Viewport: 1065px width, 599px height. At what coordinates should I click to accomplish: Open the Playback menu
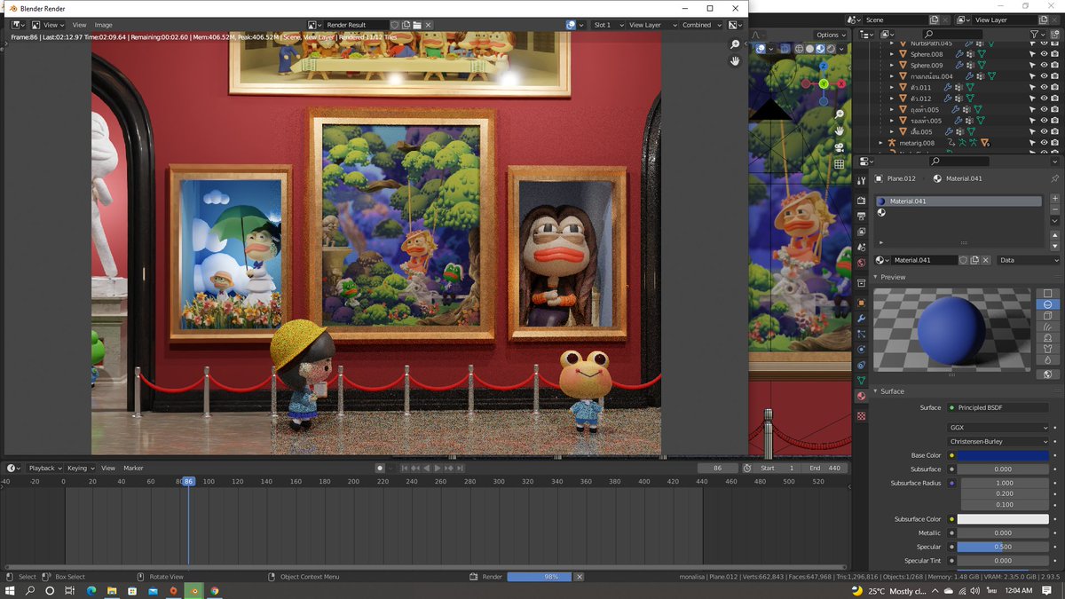click(44, 468)
